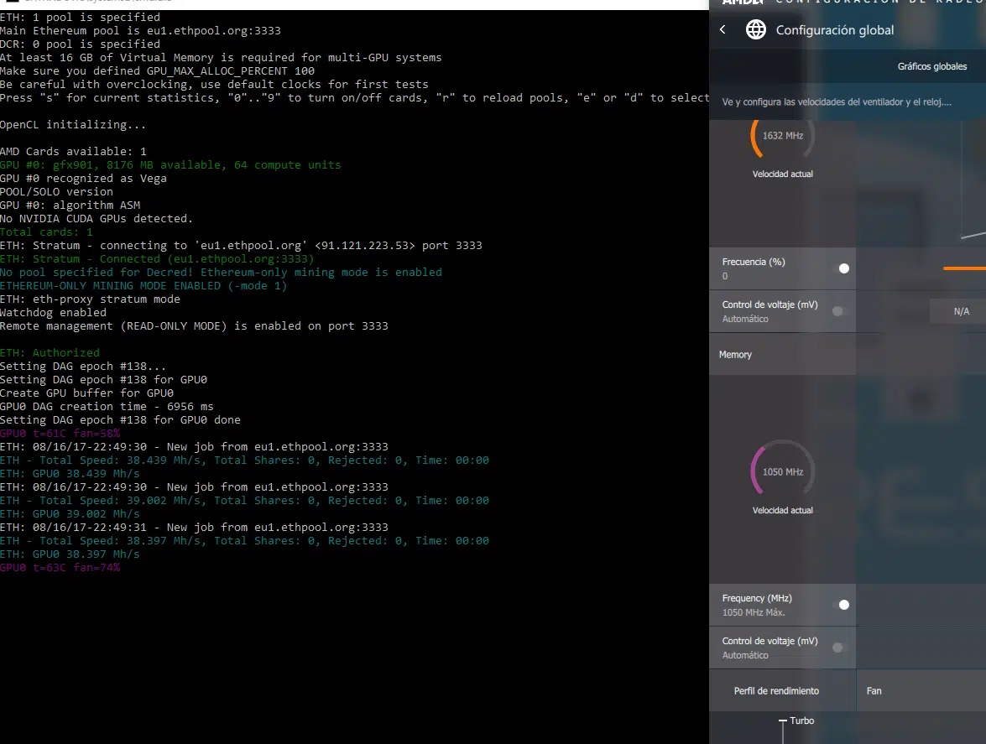
Task: Click terminal line 'GPU0 t=61C fan=58%'
Action: pos(60,433)
